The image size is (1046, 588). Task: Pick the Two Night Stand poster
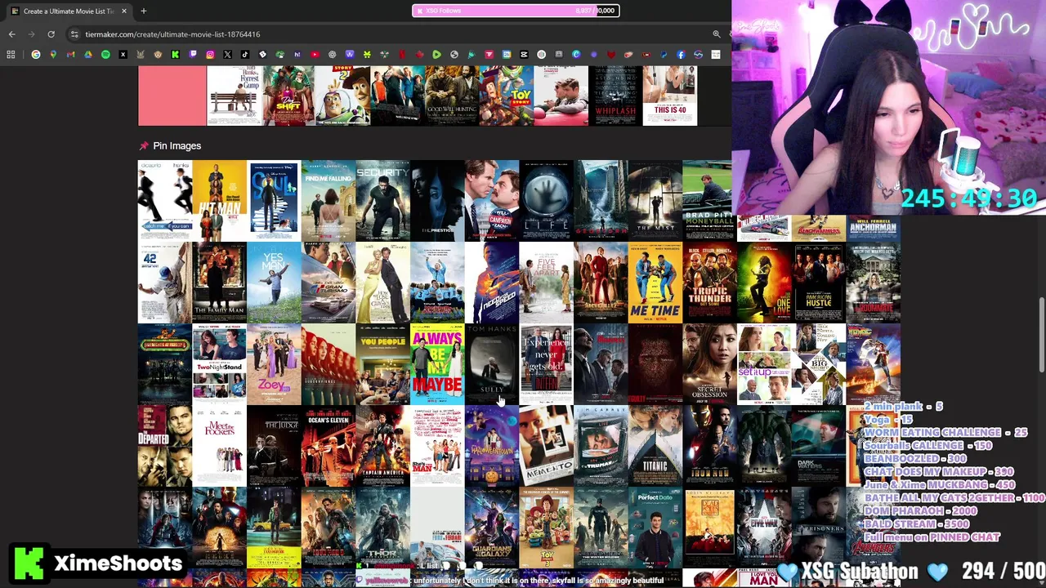[x=219, y=364]
